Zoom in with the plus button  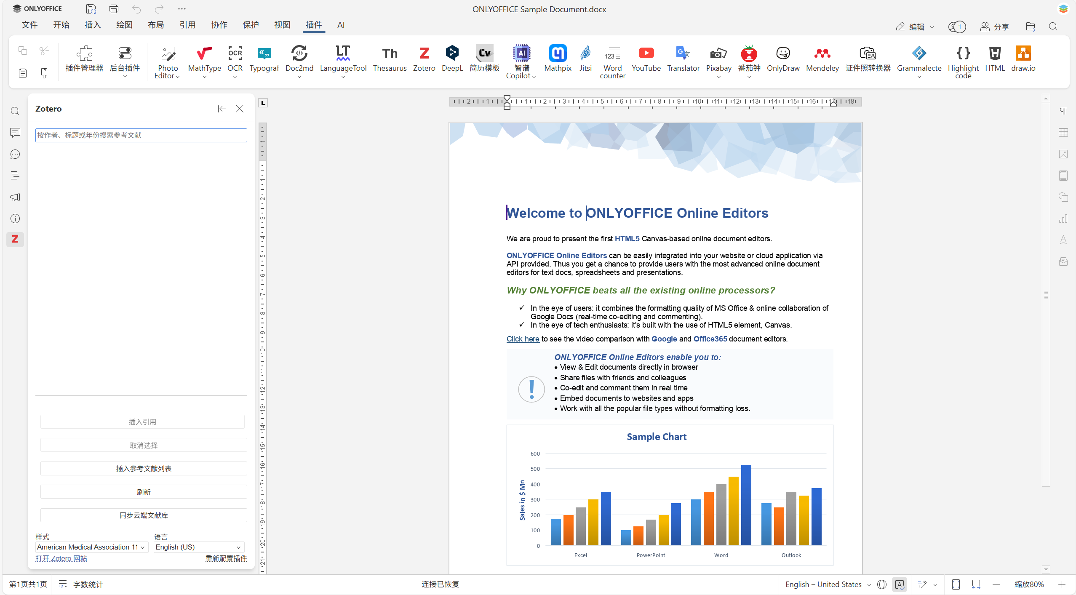tap(1062, 584)
